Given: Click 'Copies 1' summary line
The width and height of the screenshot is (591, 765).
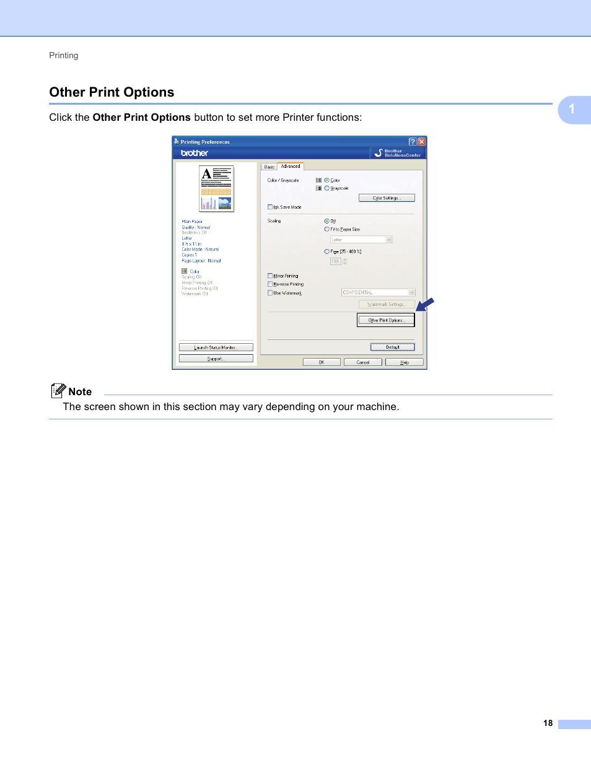Looking at the screenshot, I should click(x=190, y=255).
